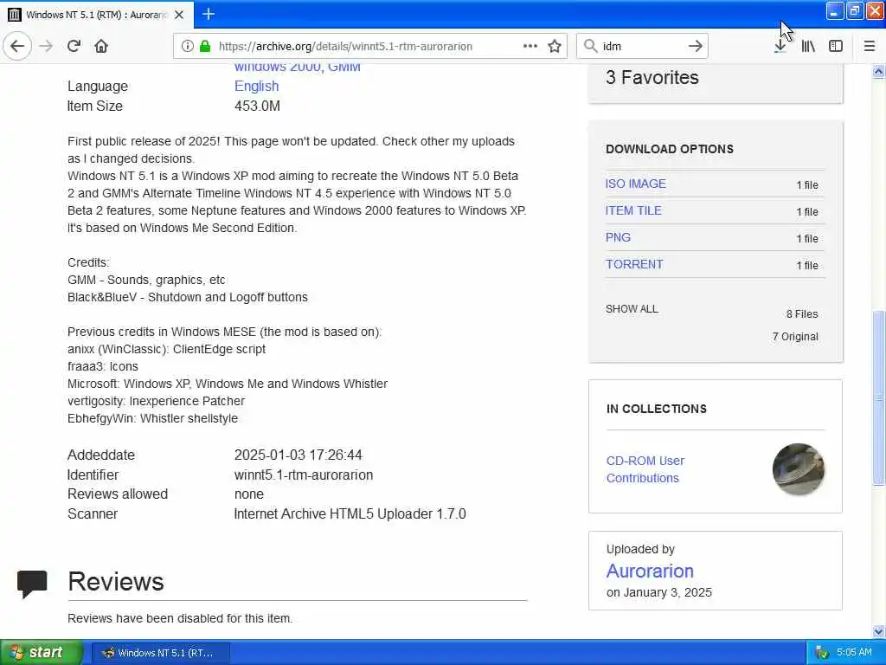Screen dimensions: 886x665
Task: Open a new tab
Action: pyautogui.click(x=209, y=14)
